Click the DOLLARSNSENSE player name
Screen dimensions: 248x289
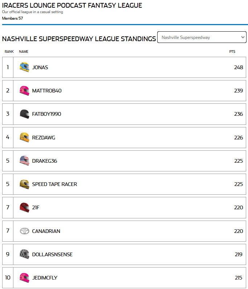pos(52,254)
